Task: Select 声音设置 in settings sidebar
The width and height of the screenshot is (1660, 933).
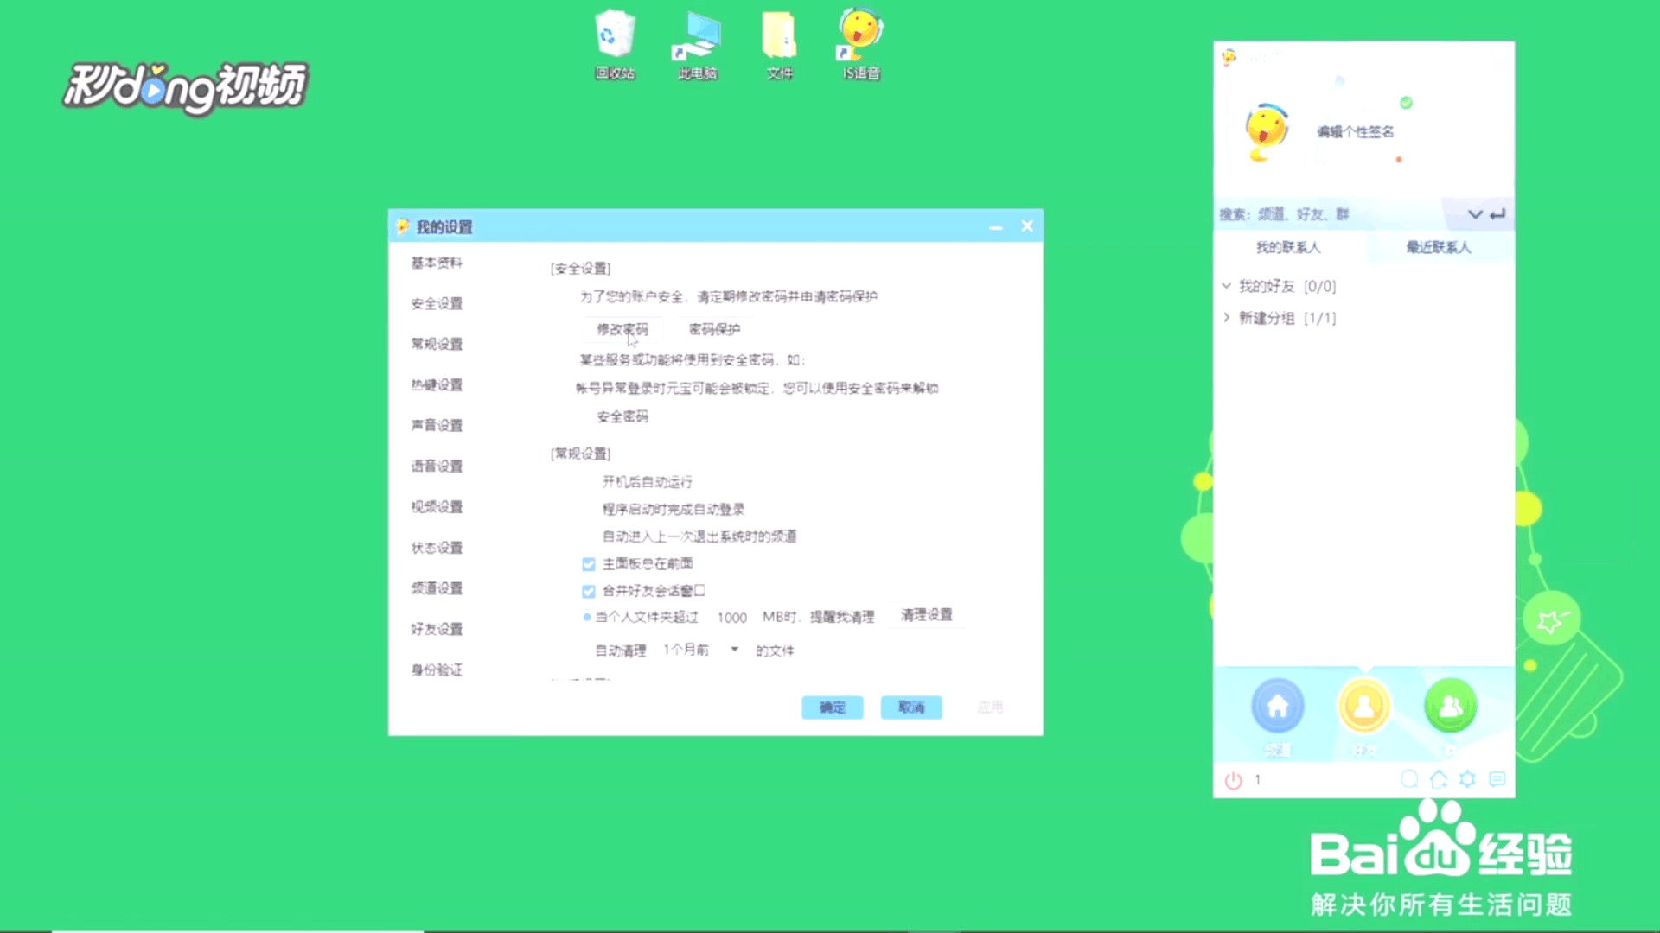Action: pyautogui.click(x=437, y=425)
